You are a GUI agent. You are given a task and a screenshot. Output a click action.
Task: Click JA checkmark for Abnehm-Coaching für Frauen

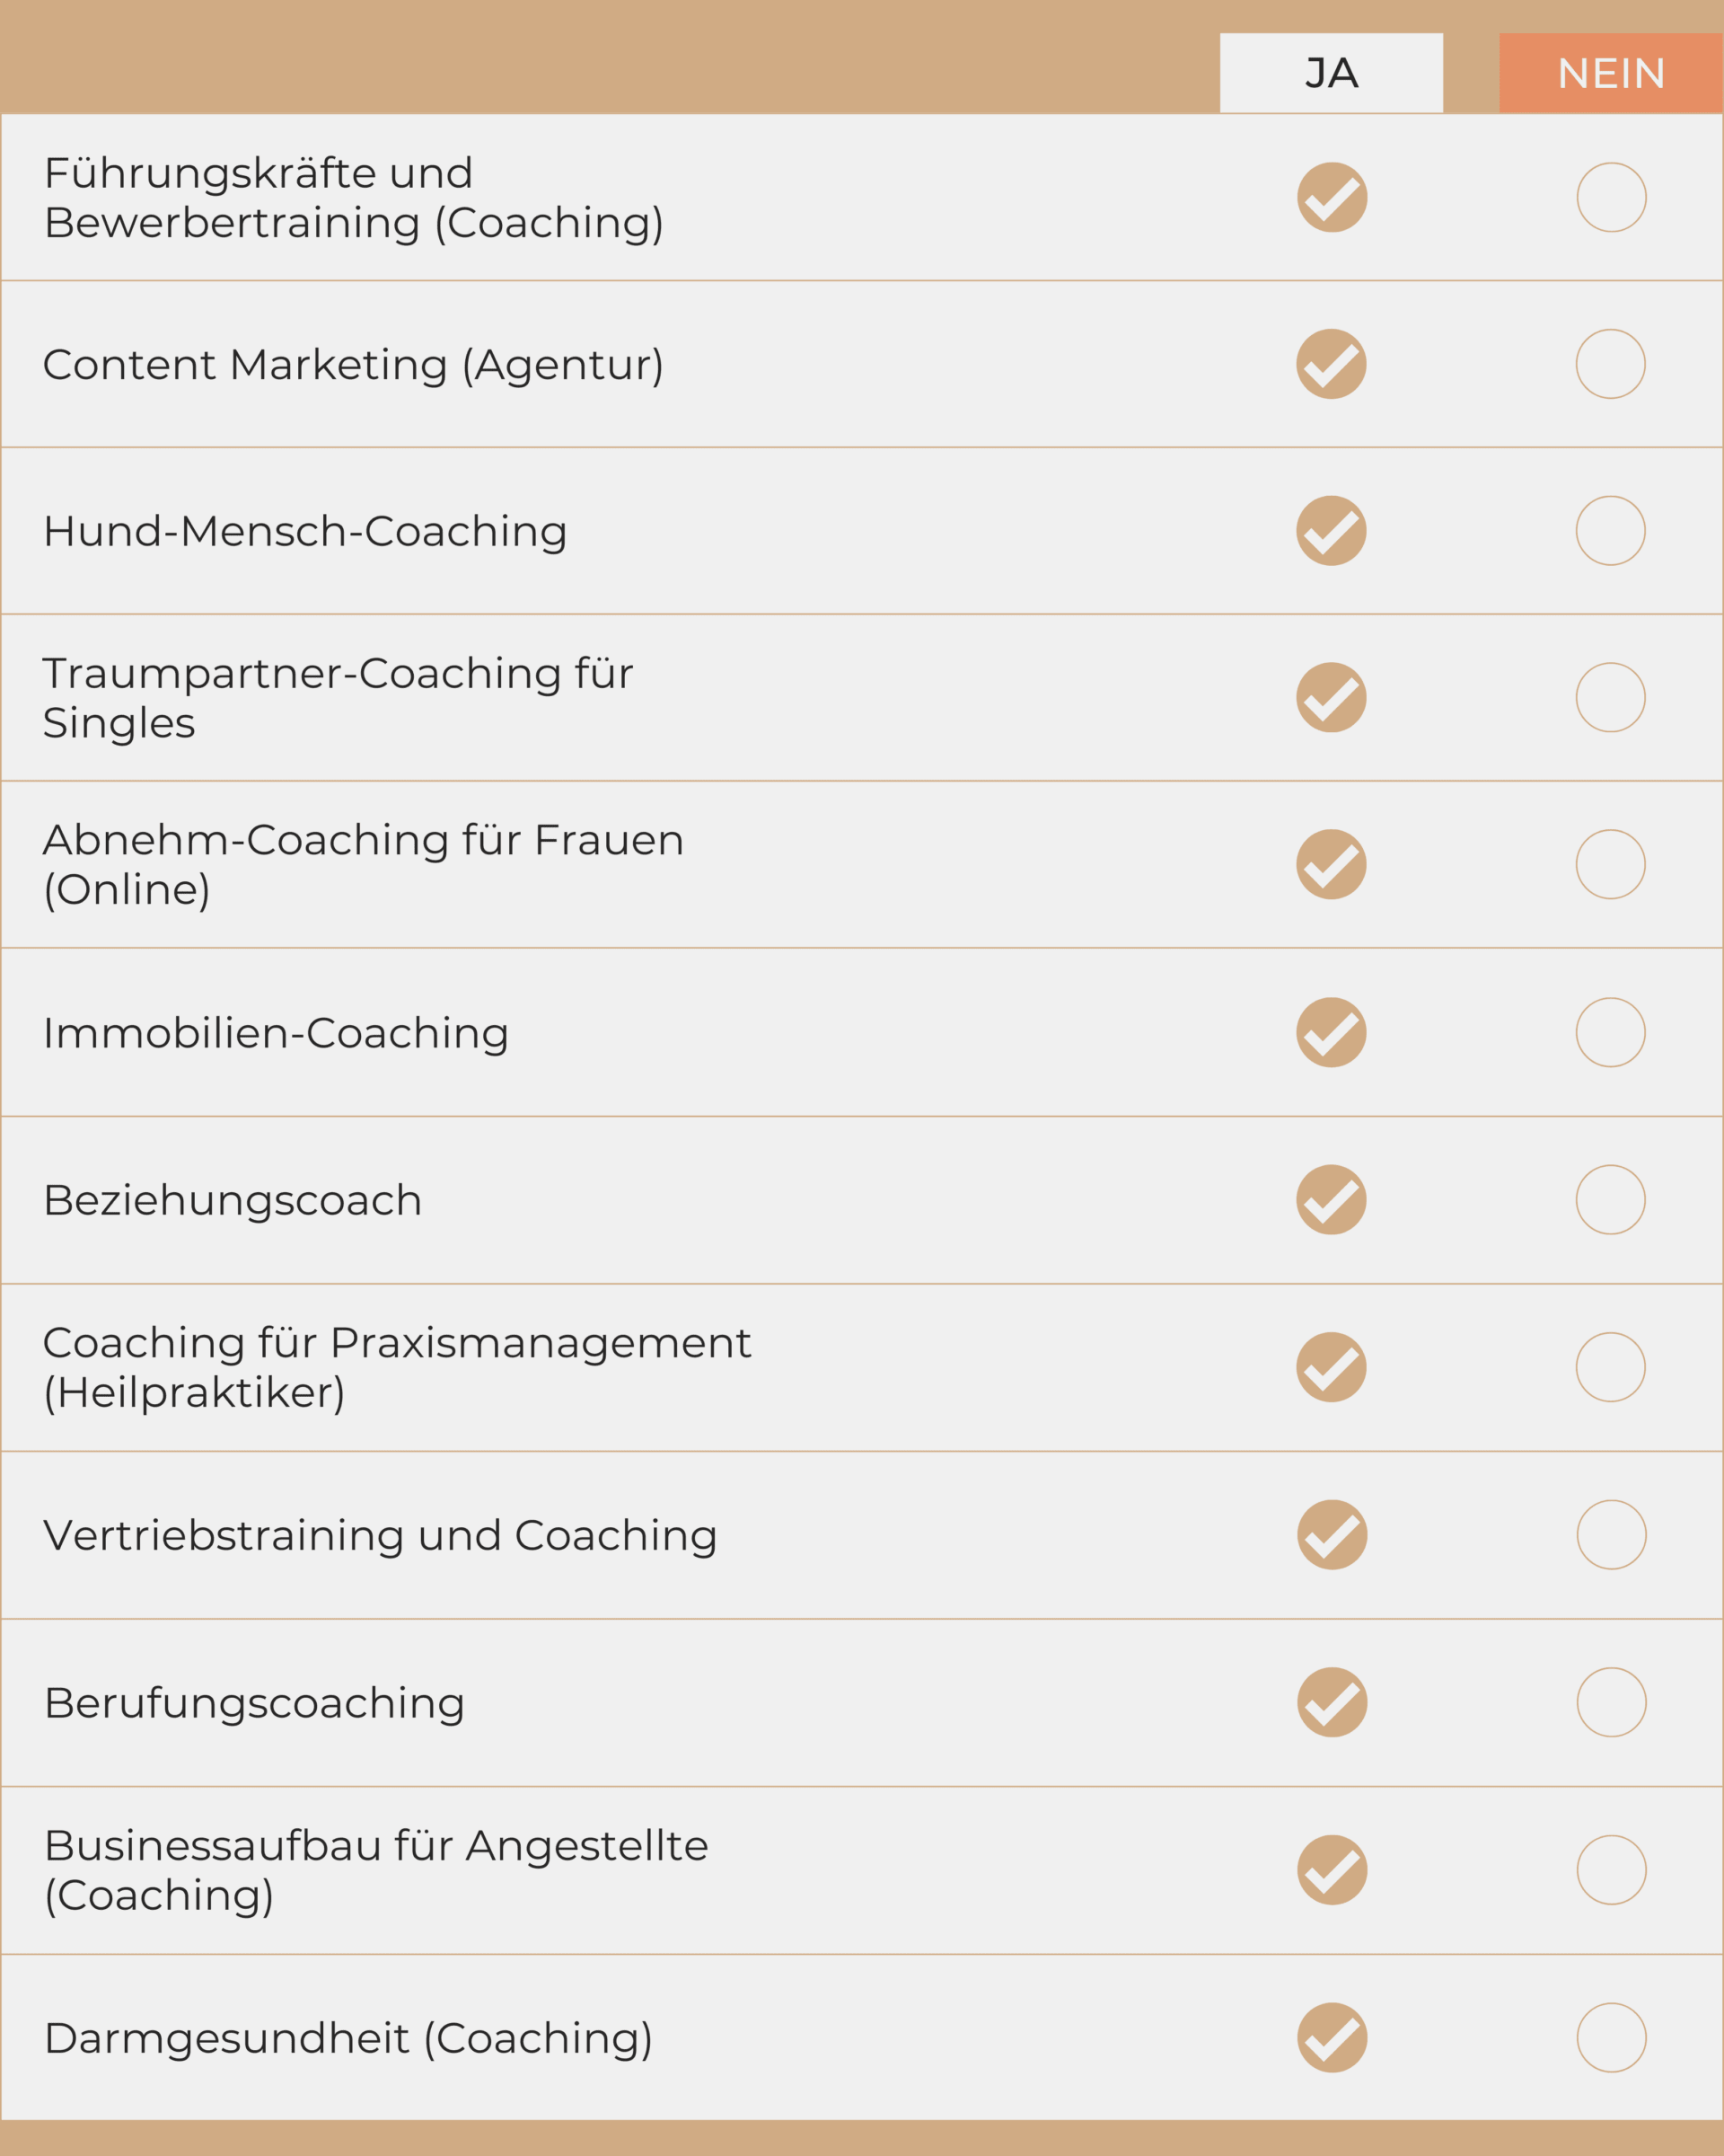point(1332,864)
